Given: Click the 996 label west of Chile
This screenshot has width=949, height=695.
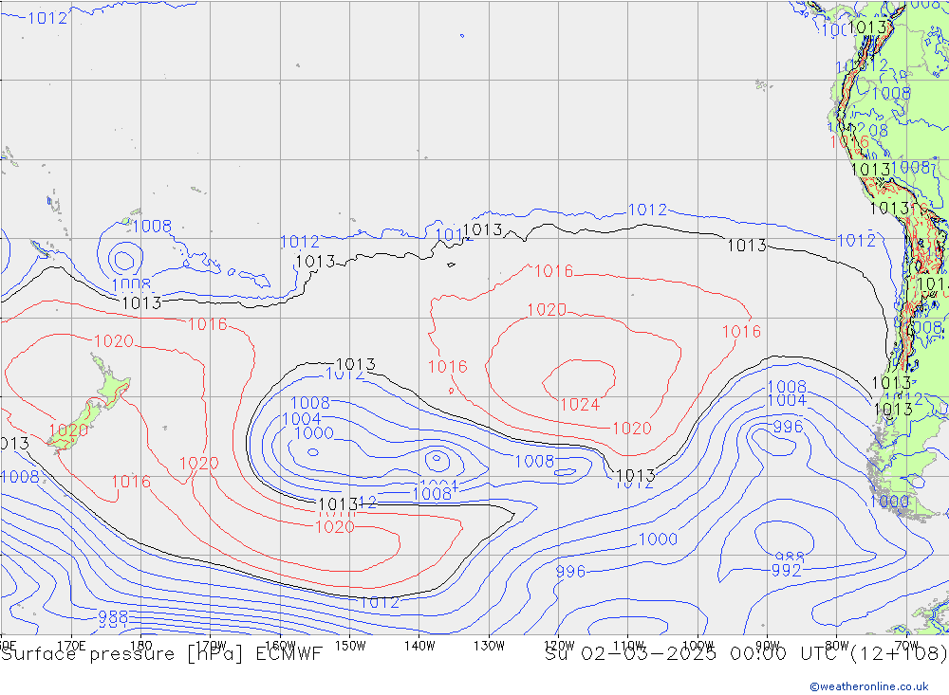Looking at the screenshot, I should tap(787, 427).
